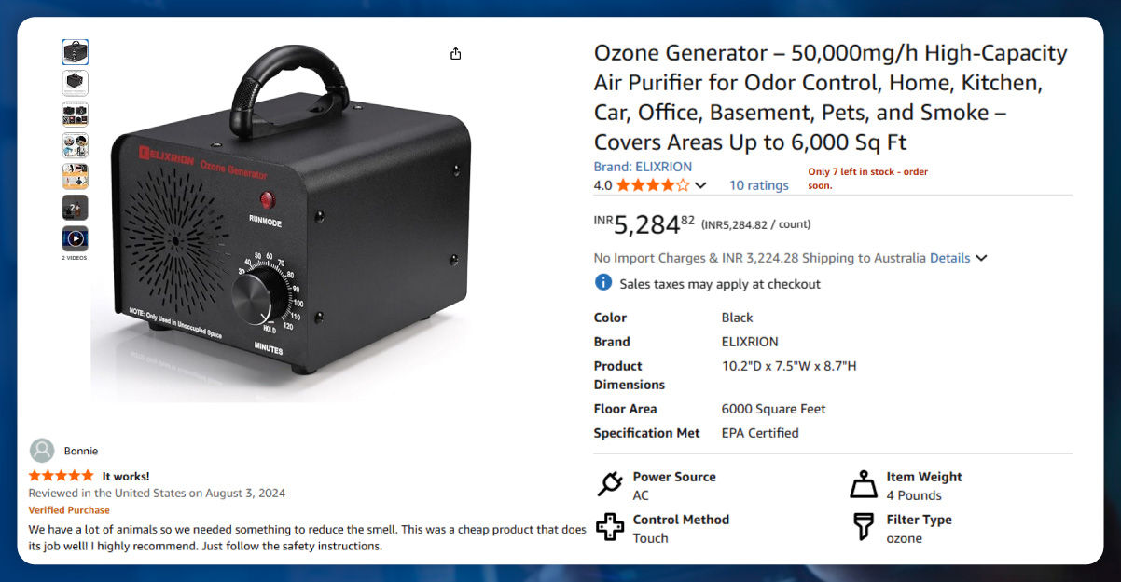Select the fourth product thumbnail
Viewport: 1121px width, 582px height.
(76, 145)
